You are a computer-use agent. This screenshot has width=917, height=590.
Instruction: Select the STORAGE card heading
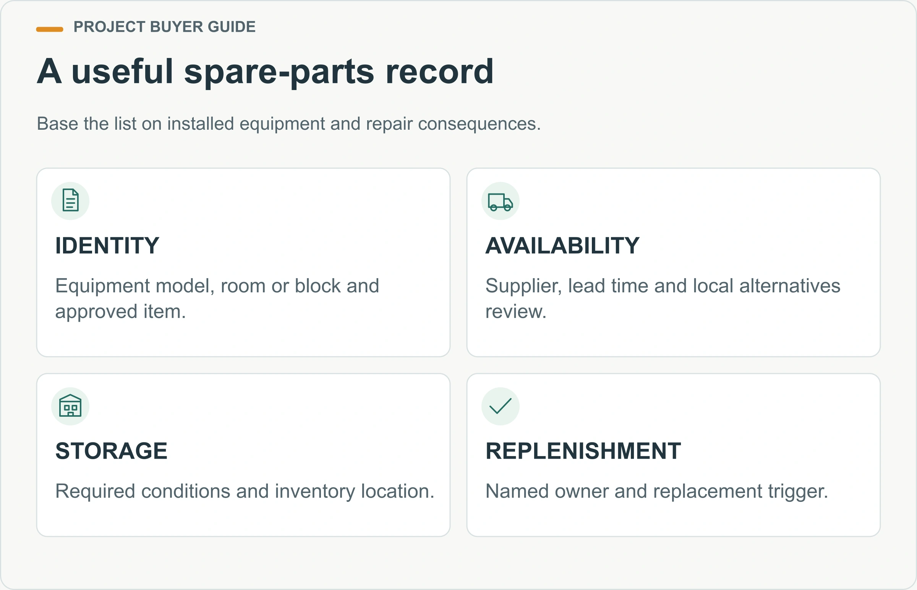(111, 451)
